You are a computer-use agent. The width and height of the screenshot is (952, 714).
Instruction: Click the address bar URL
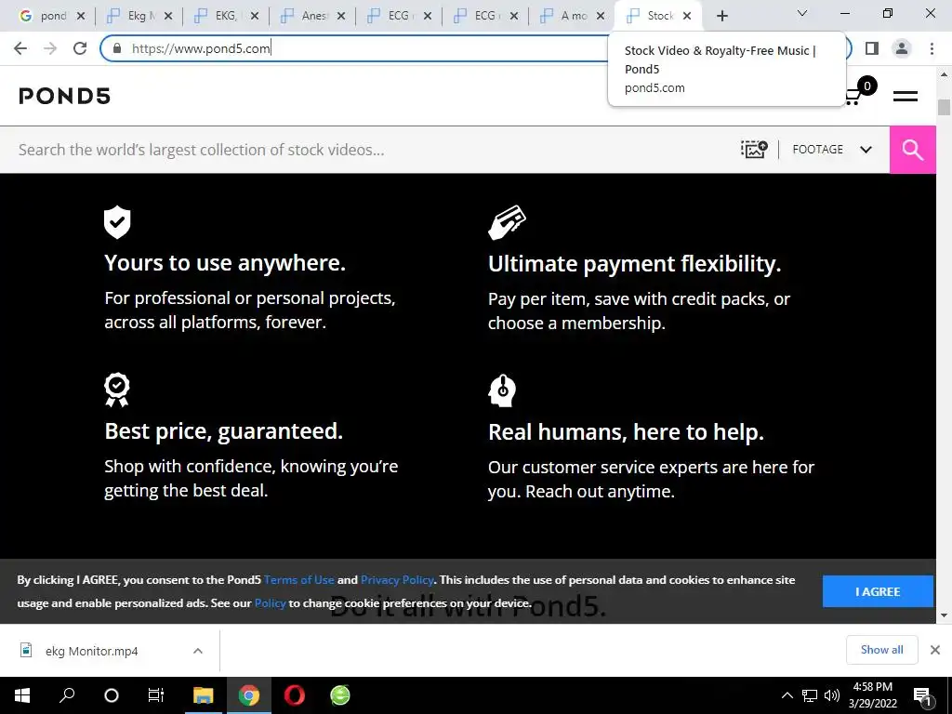201,48
